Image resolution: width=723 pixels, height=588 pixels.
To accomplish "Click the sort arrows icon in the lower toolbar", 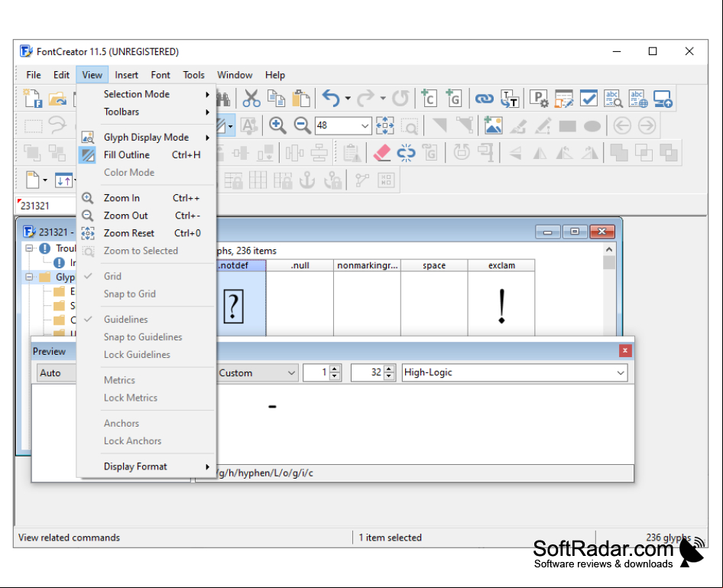I will (63, 180).
